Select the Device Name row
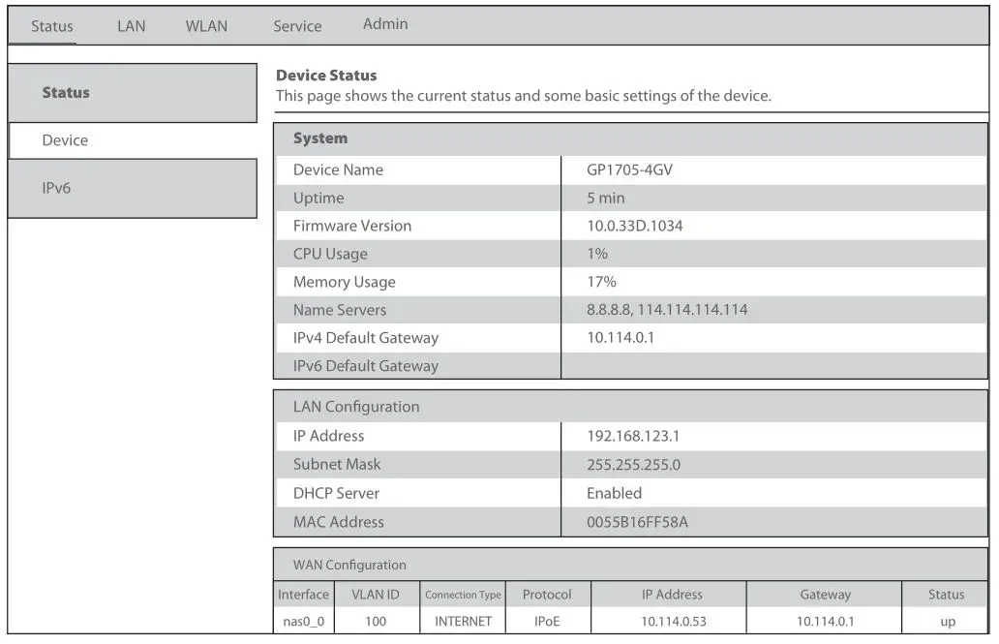This screenshot has width=999, height=644. click(339, 169)
